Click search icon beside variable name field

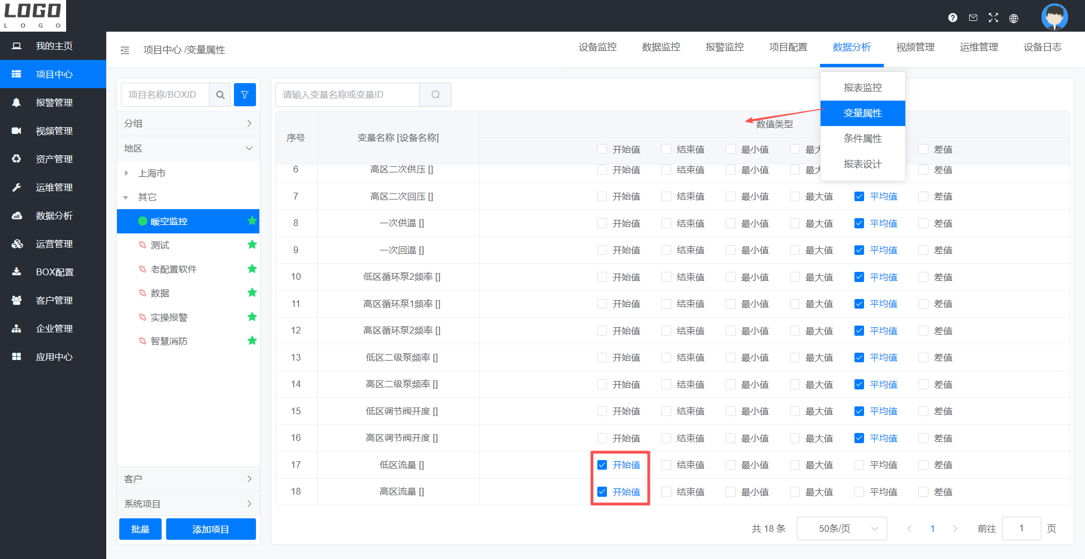(435, 95)
